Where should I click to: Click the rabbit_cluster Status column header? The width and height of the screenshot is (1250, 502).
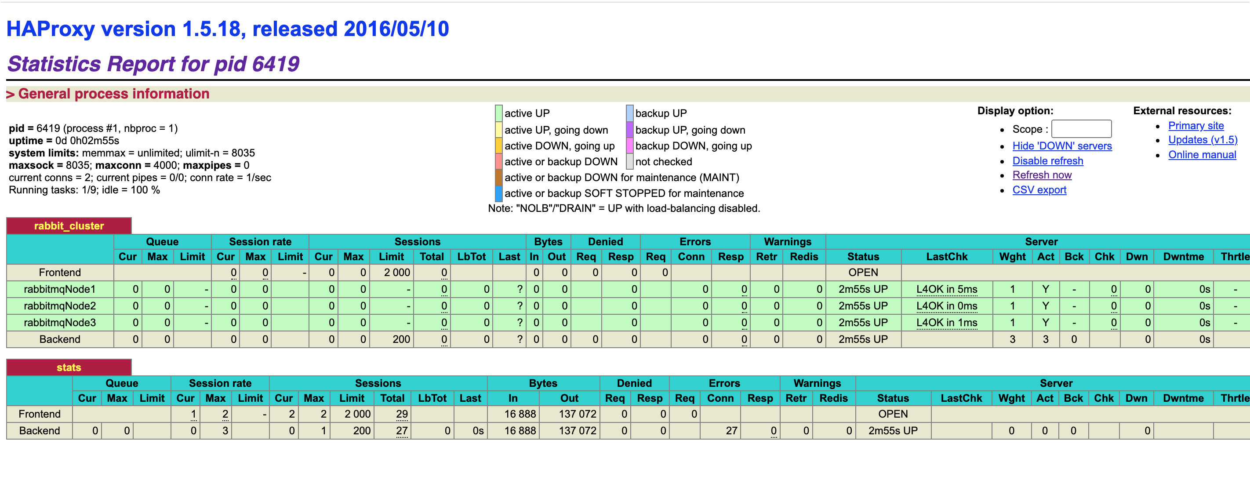tap(863, 257)
